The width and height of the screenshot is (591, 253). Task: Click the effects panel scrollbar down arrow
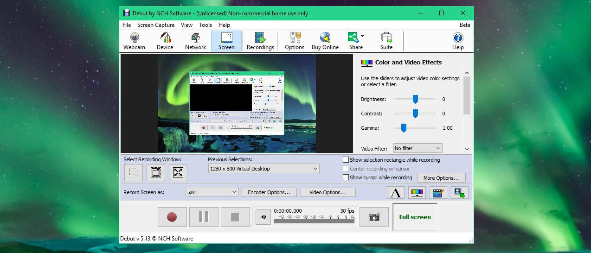(x=467, y=149)
